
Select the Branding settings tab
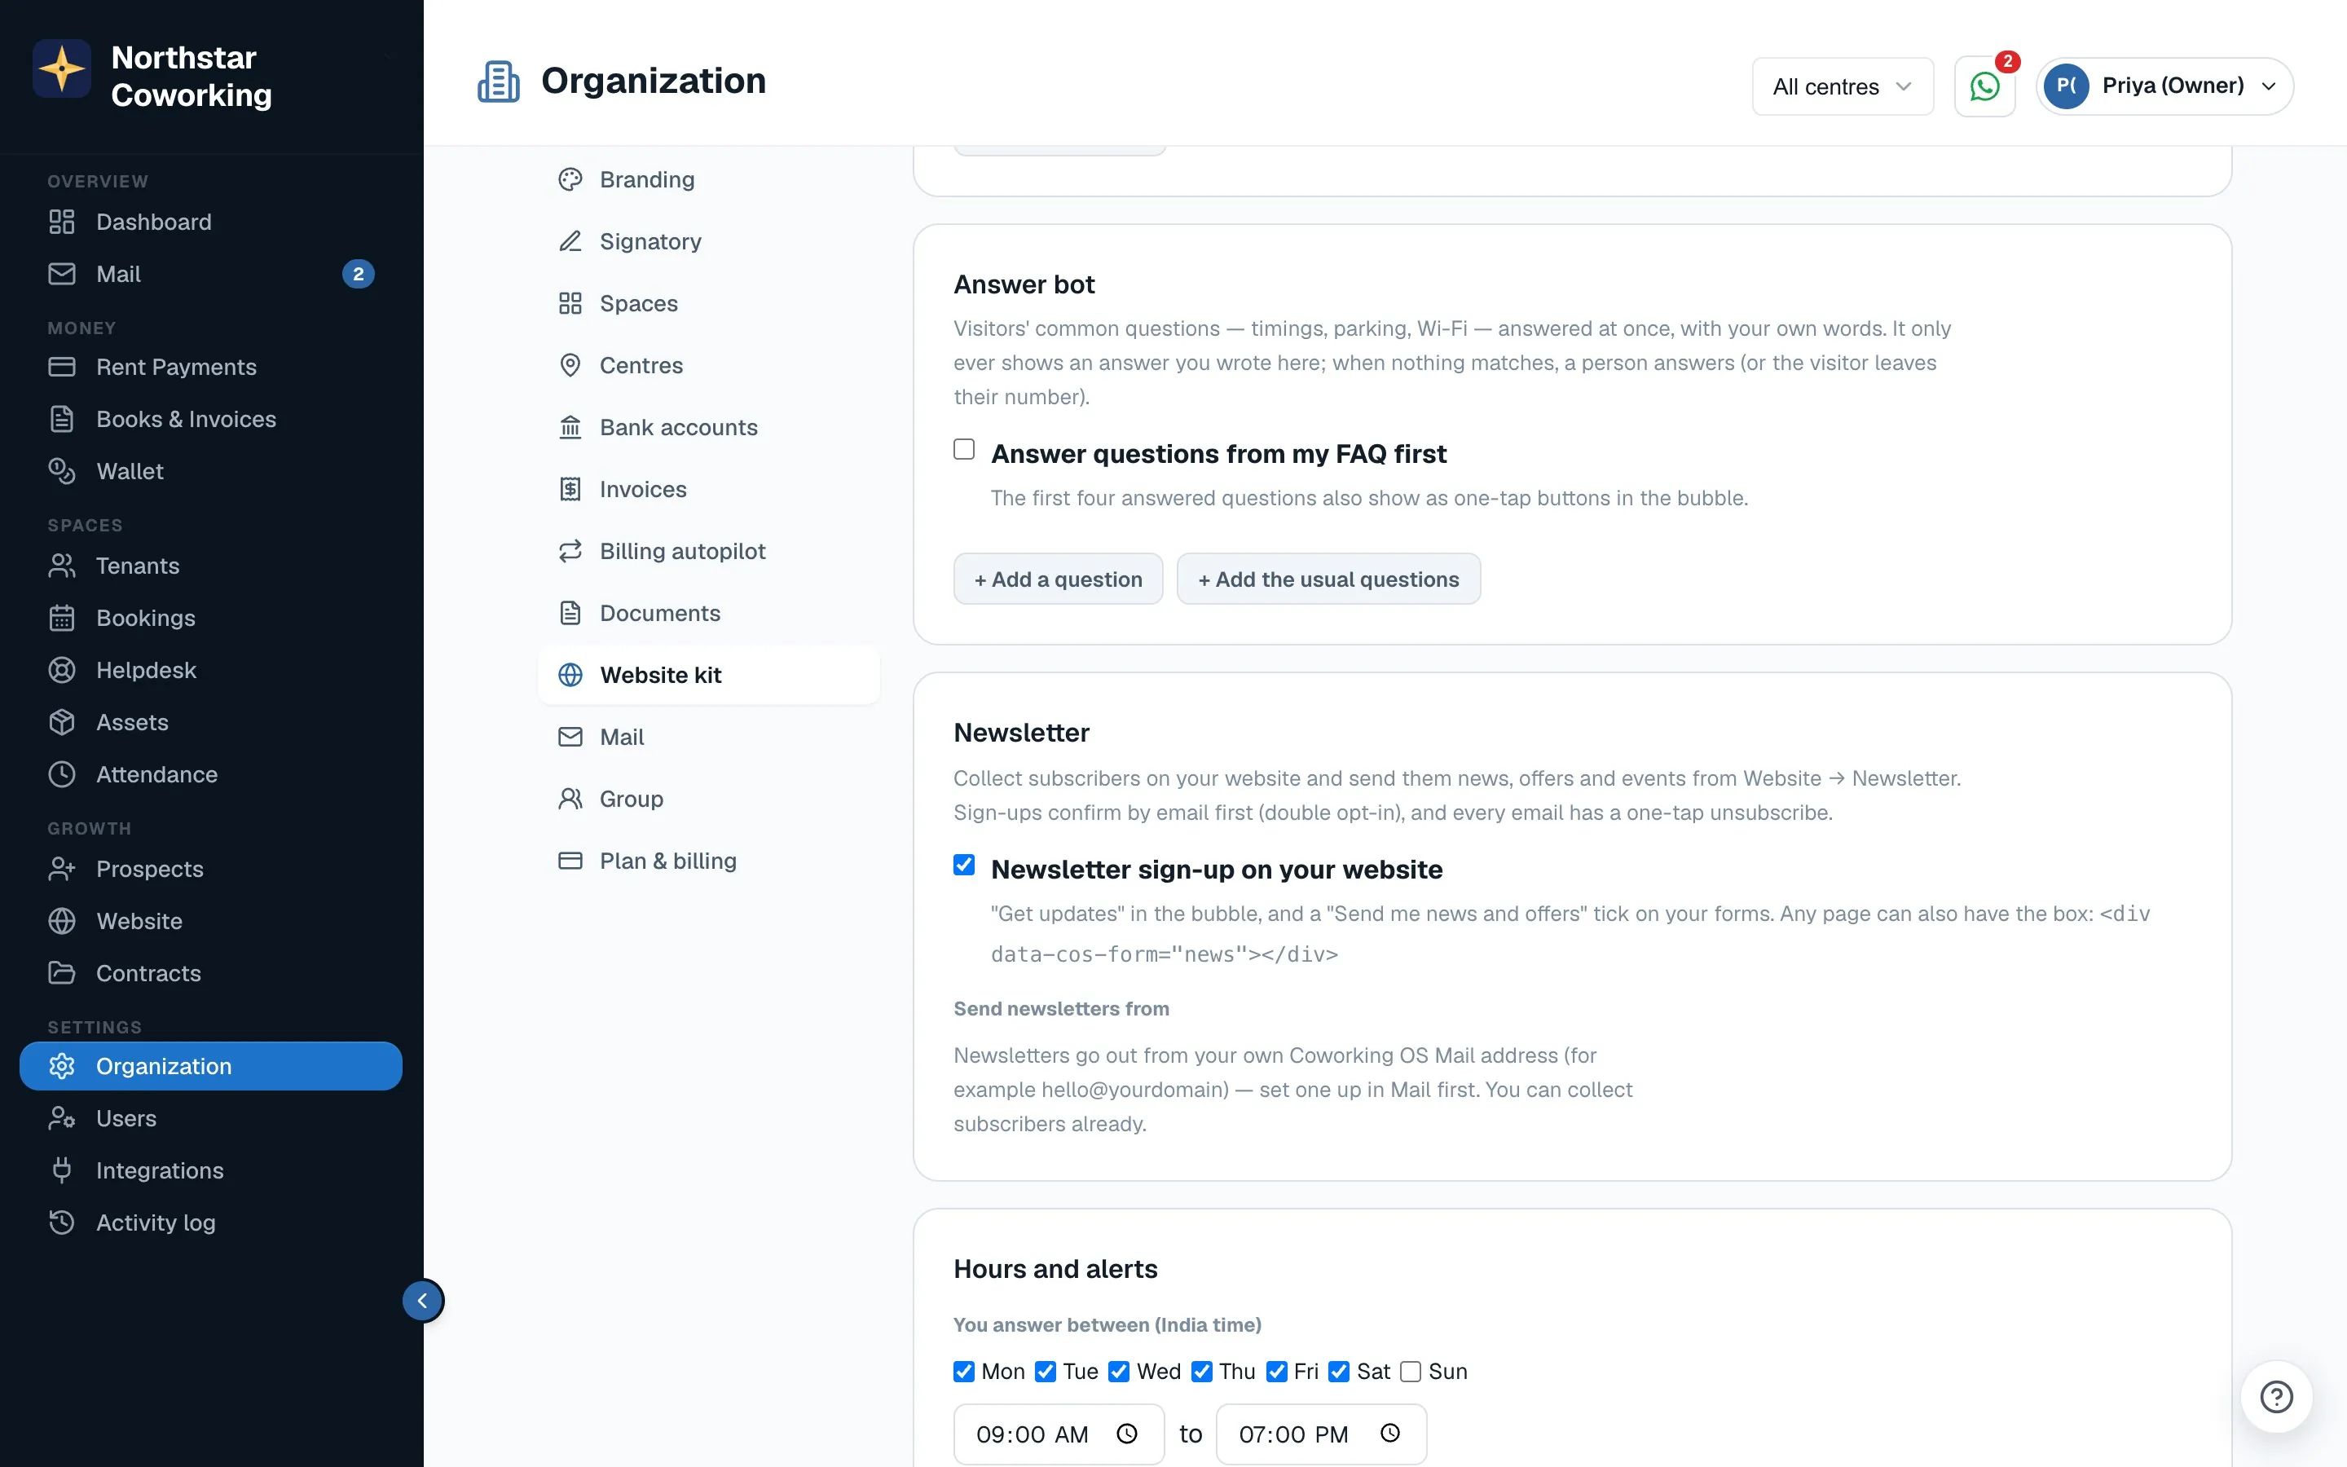point(709,179)
